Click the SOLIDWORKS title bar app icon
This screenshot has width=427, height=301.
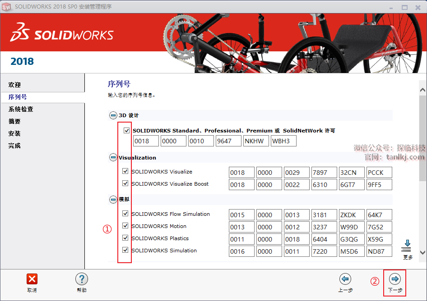click(7, 7)
